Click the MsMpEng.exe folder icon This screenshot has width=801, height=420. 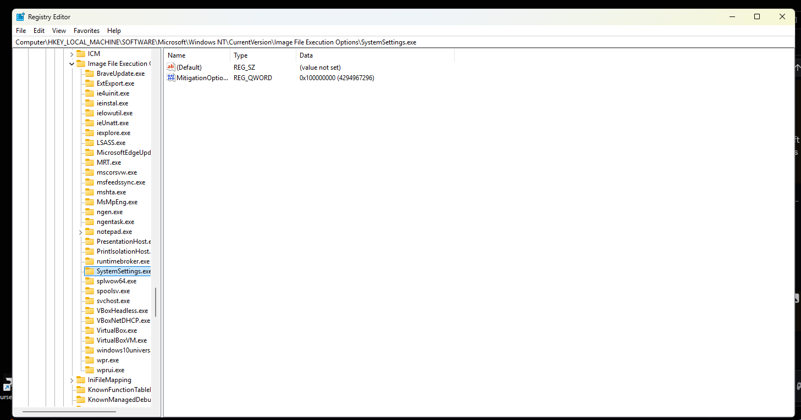[x=90, y=202]
